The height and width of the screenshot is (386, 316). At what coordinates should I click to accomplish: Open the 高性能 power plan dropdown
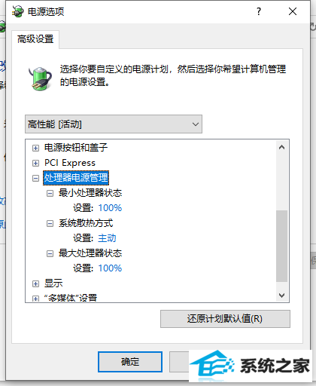[x=114, y=124]
